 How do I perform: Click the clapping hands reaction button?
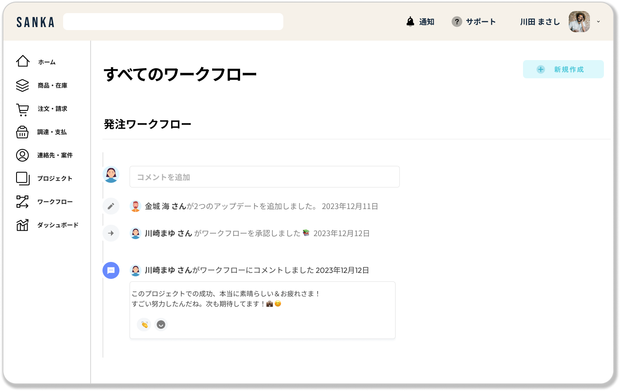[x=144, y=325]
